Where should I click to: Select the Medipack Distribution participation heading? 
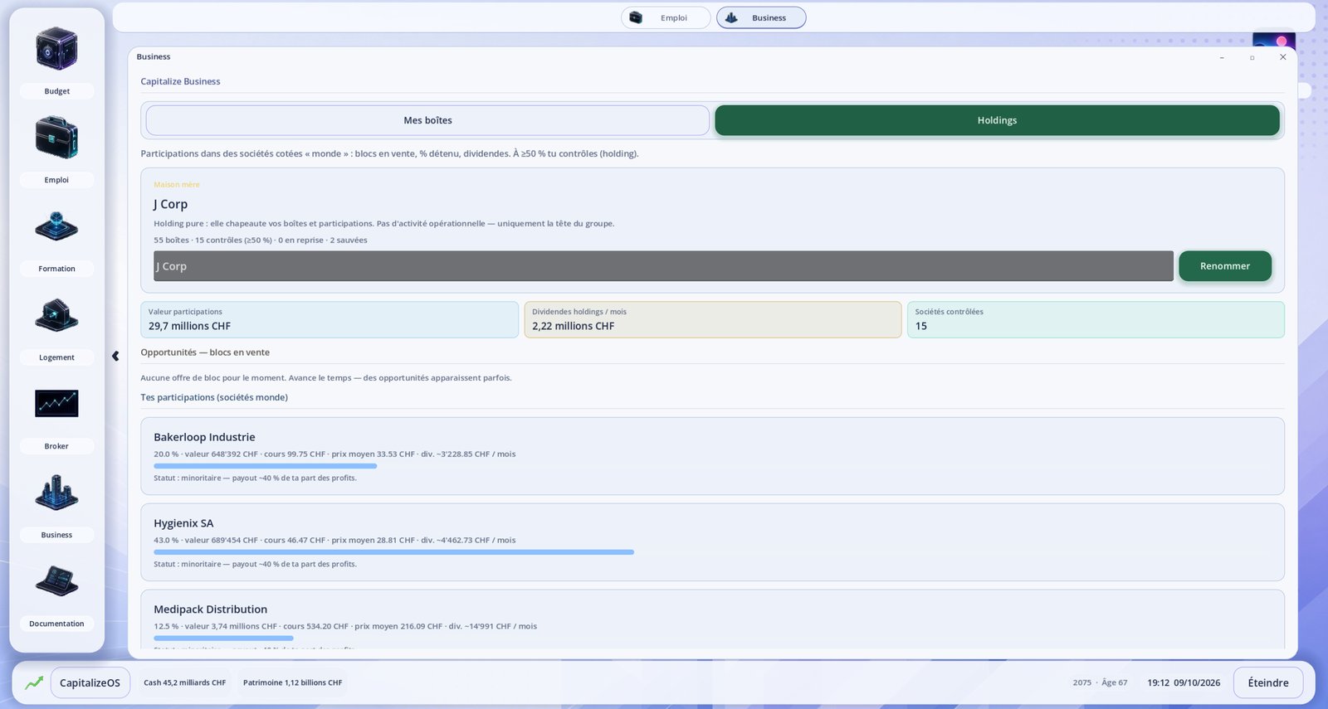tap(211, 609)
